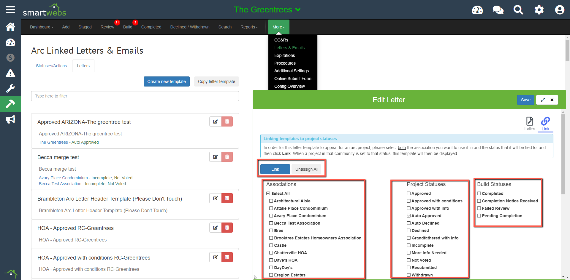Open the settings gear header icon
The height and width of the screenshot is (280, 570).
(x=539, y=10)
